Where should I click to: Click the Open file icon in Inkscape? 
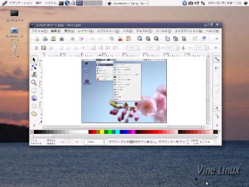point(45,39)
